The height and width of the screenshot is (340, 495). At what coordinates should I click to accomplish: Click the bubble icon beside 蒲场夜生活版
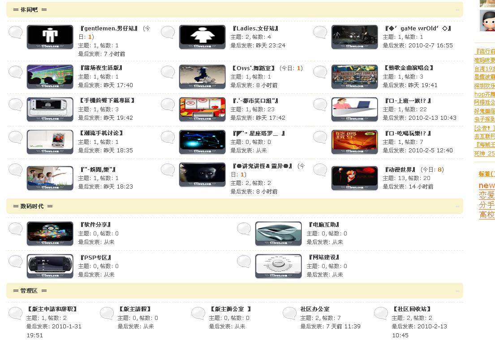click(x=16, y=72)
